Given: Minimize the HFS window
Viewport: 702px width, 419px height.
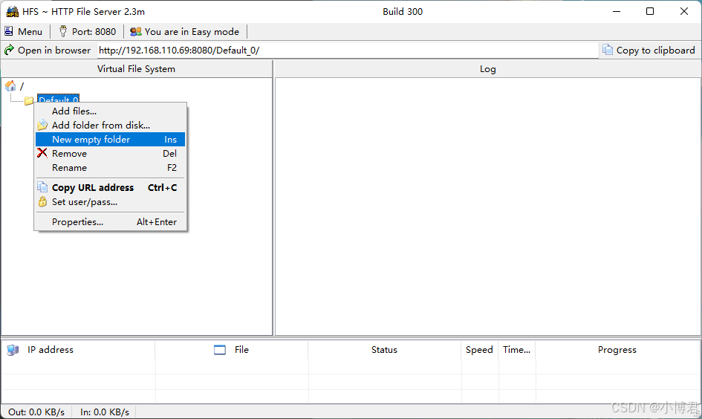Looking at the screenshot, I should pyautogui.click(x=617, y=12).
